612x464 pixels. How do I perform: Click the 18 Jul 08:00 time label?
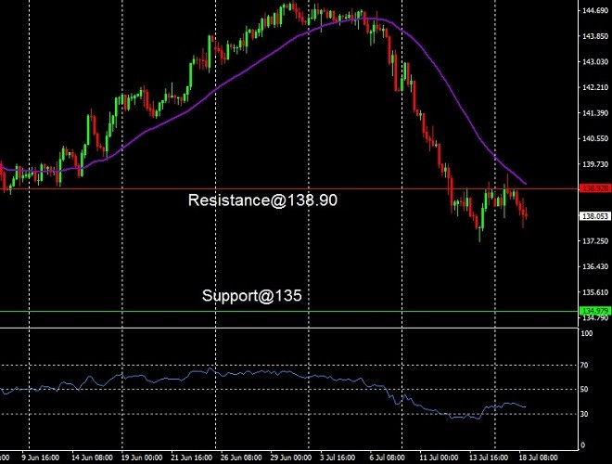(x=538, y=458)
